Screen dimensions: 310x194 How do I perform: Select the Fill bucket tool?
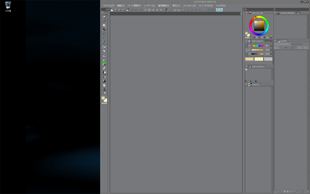(104, 77)
